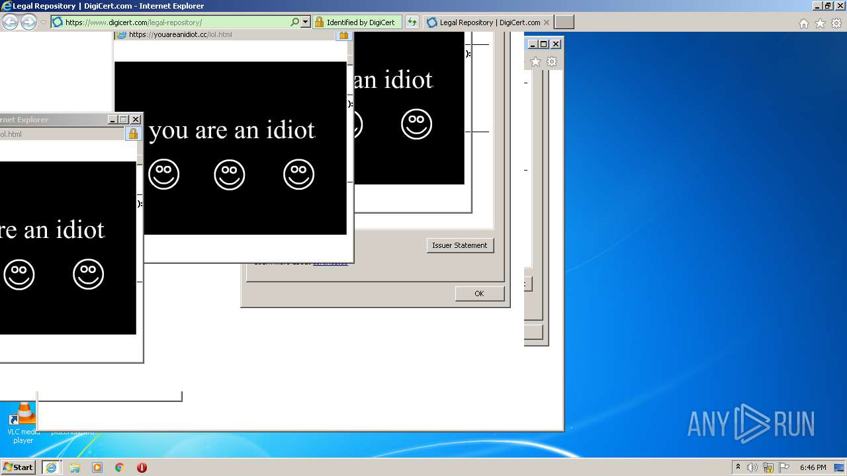The height and width of the screenshot is (476, 847).
Task: Click the lock icon in left popup window
Action: click(x=133, y=134)
